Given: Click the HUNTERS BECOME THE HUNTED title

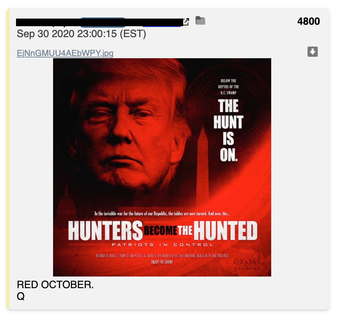Looking at the screenshot, I should click(163, 231).
